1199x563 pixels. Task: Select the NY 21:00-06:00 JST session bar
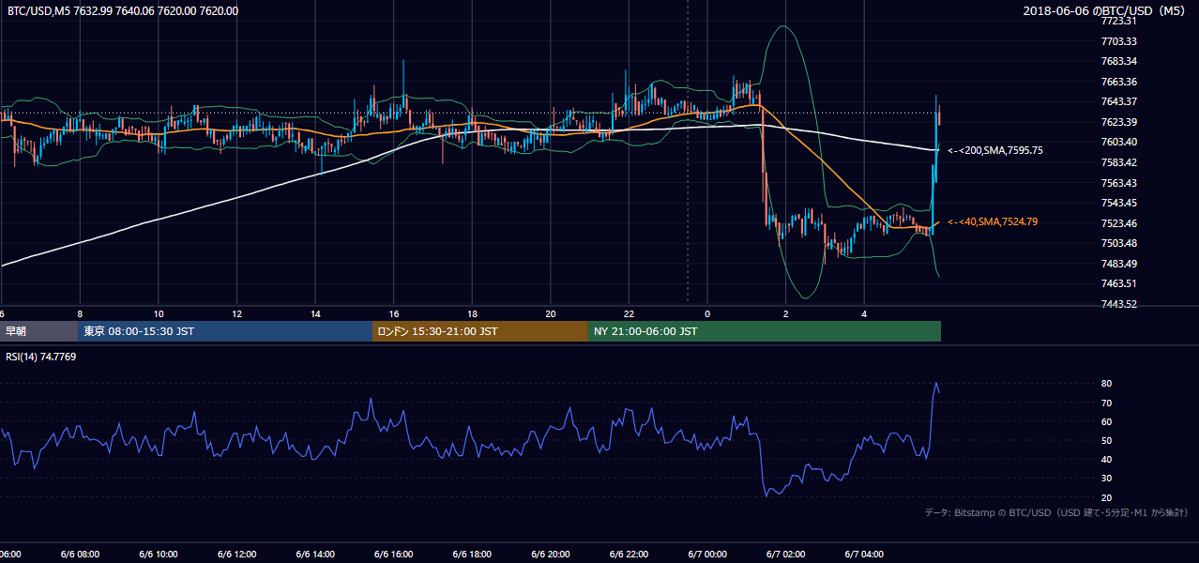[765, 331]
